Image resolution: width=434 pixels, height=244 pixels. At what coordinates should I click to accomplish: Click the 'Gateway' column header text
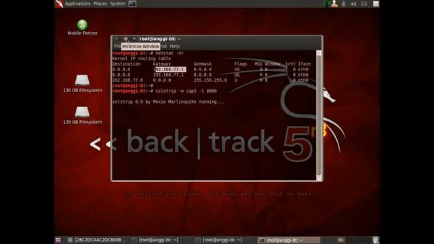pos(162,64)
